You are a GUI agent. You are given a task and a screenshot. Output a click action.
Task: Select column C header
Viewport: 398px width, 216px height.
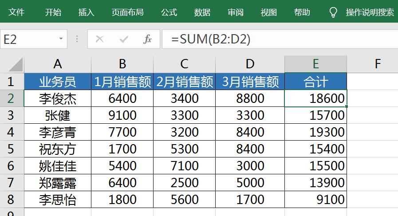click(185, 64)
